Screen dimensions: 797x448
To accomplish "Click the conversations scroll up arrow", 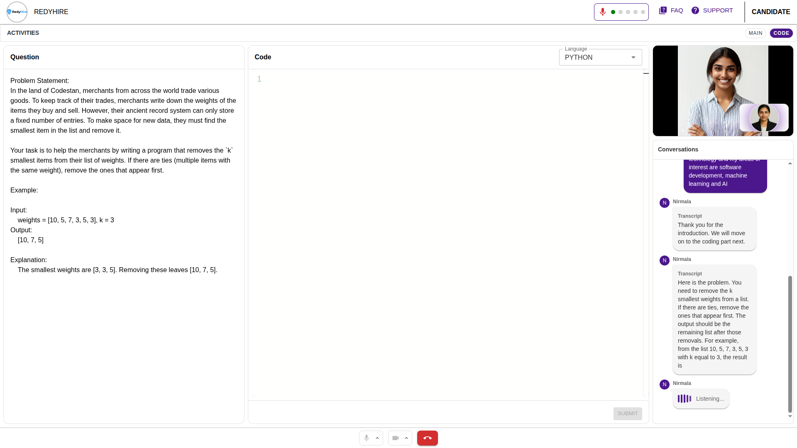I will (790, 163).
